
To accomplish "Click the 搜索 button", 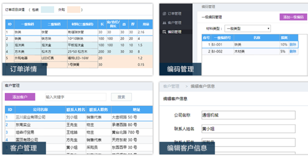I will (x=121, y=97).
